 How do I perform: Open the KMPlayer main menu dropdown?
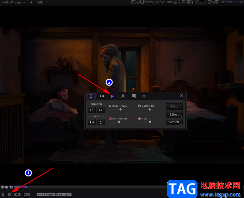pyautogui.click(x=24, y=3)
